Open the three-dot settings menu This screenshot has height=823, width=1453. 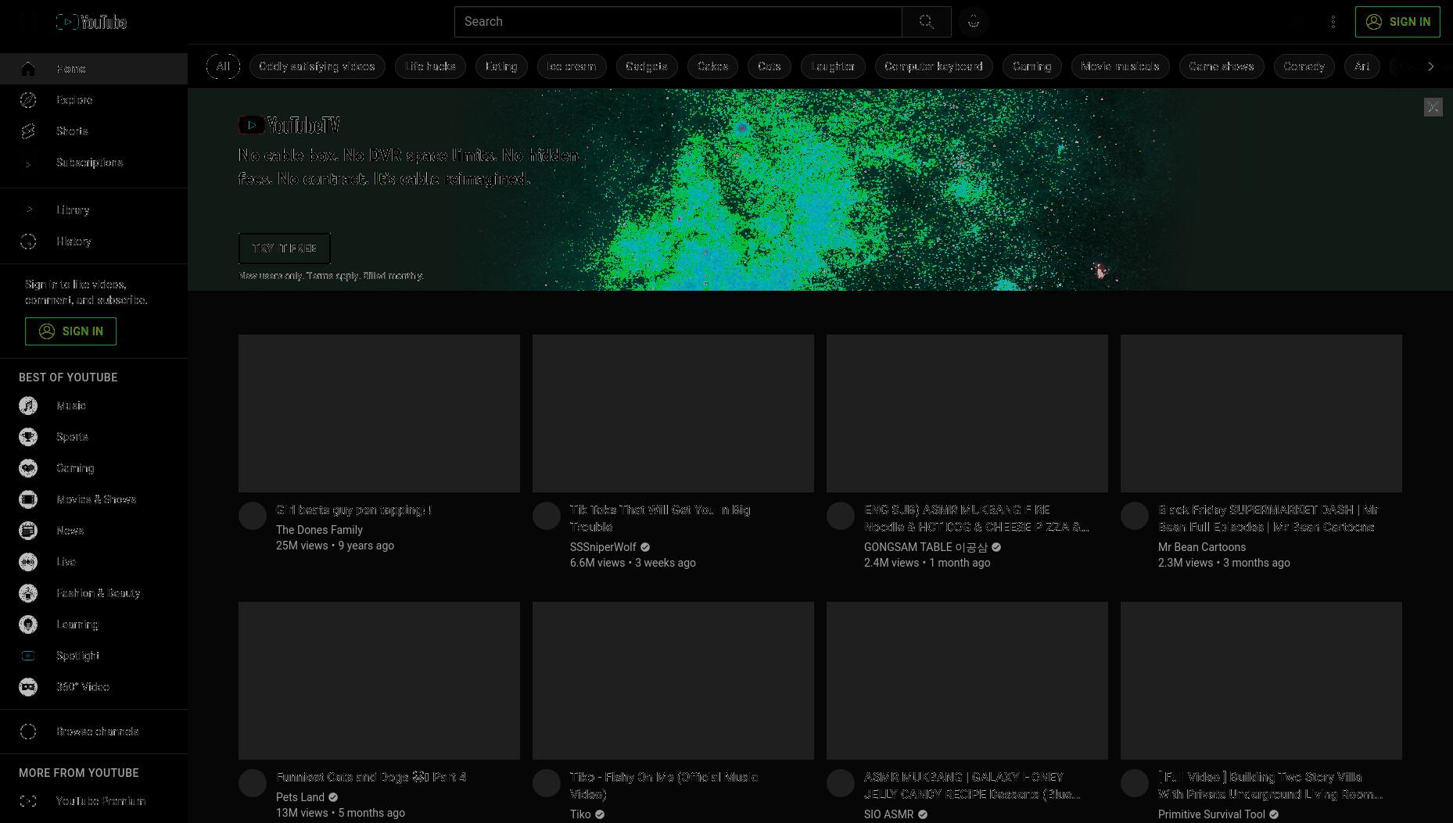[x=1333, y=22]
